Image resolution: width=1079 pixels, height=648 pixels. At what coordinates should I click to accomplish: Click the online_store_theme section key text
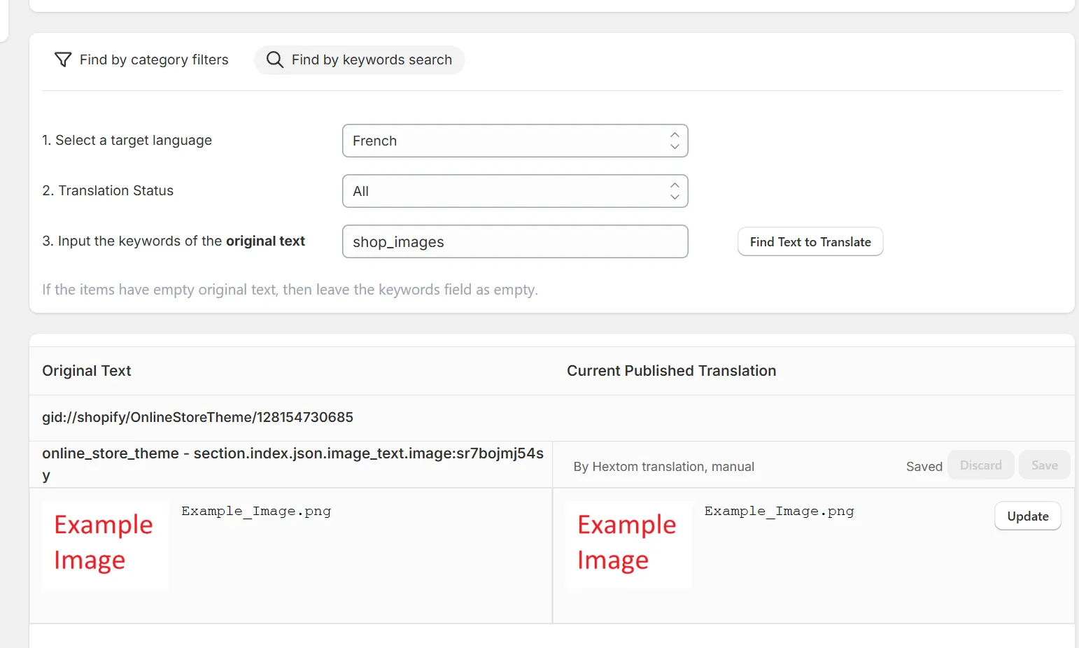coord(292,464)
